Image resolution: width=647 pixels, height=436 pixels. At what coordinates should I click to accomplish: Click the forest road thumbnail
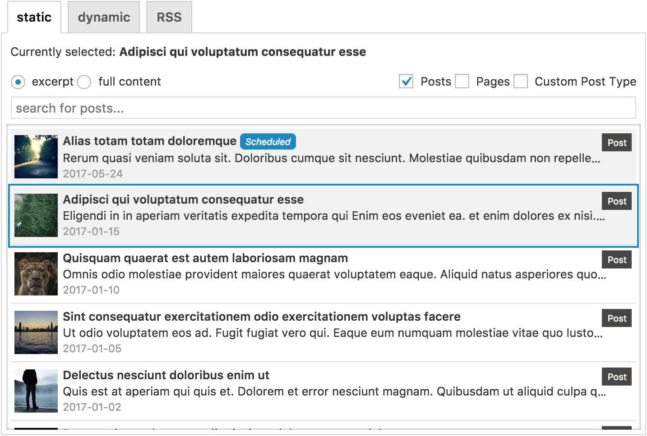click(x=36, y=157)
